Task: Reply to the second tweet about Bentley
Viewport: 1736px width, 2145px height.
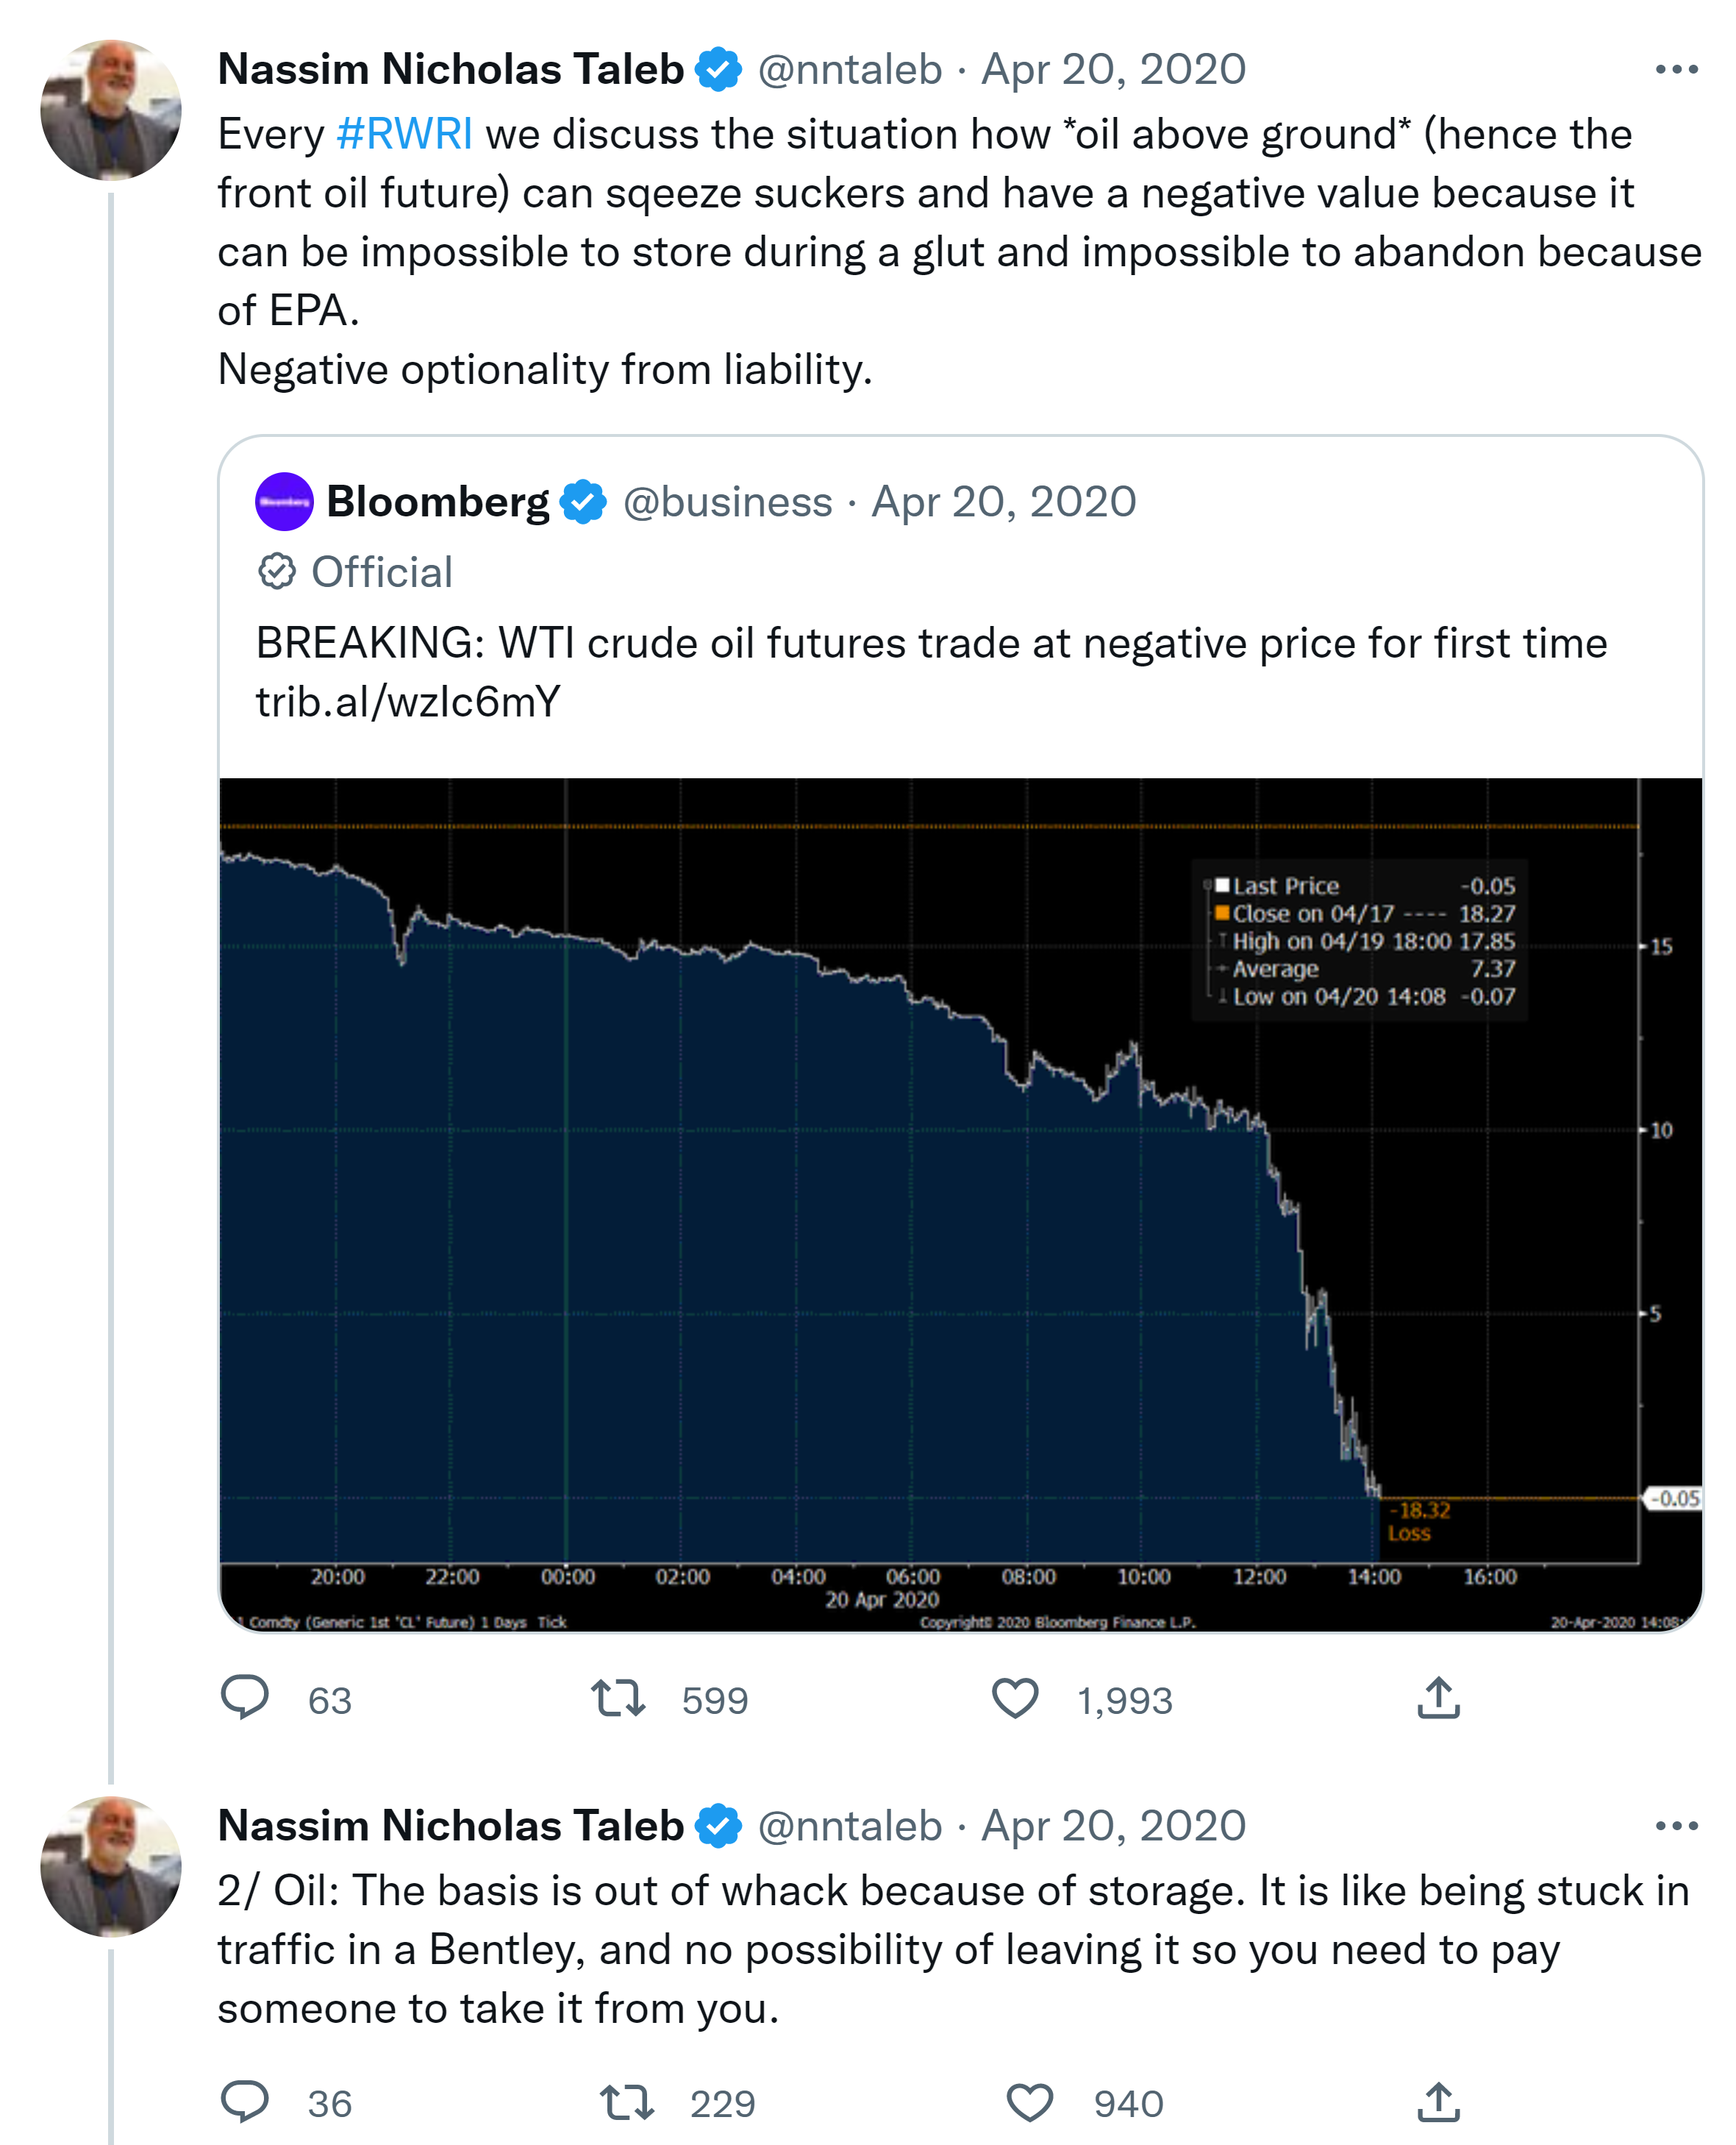Action: click(x=245, y=2101)
